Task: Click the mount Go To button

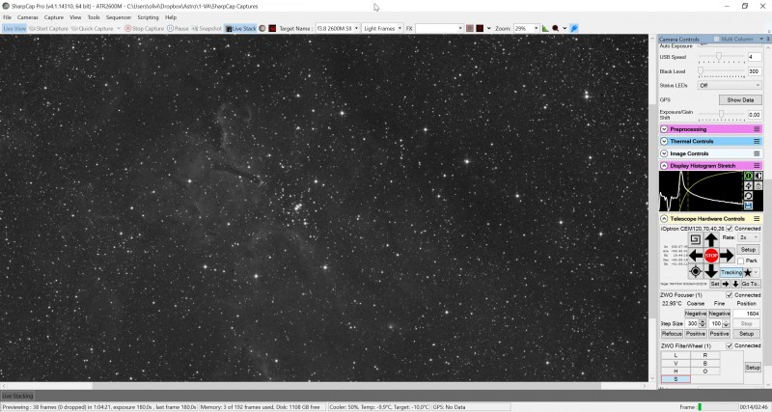Action: (751, 284)
